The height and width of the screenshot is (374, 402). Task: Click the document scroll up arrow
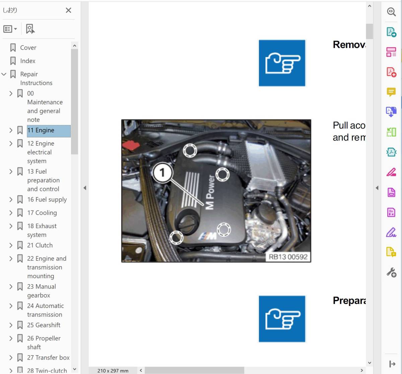[x=370, y=6]
